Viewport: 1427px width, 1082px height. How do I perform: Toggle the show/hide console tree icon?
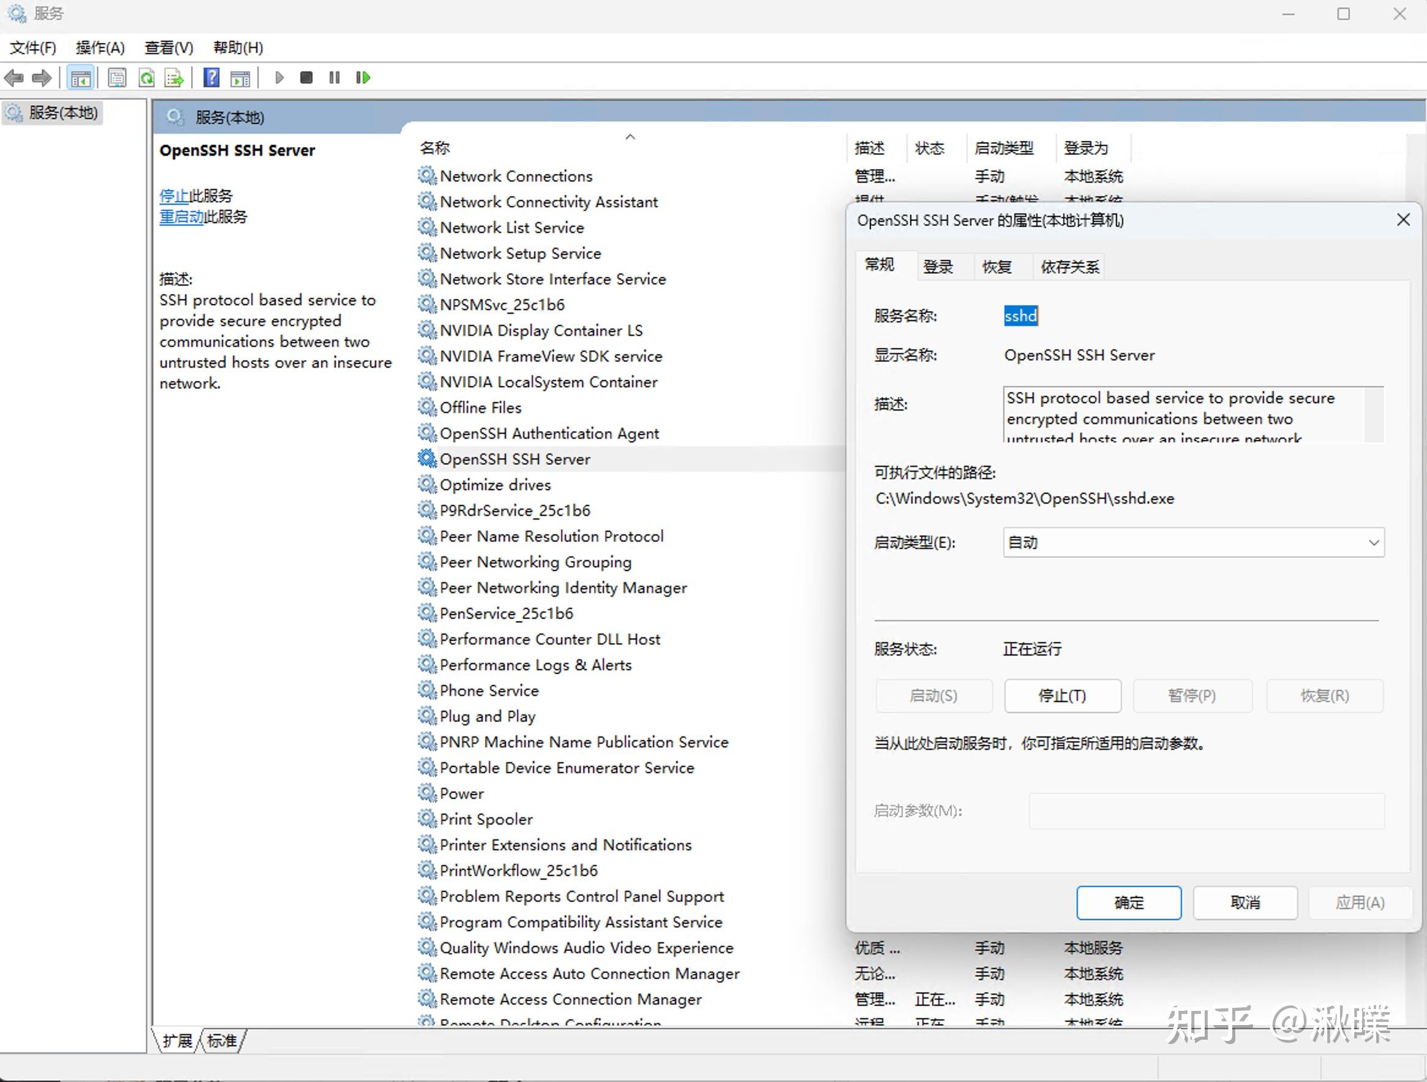(x=81, y=77)
